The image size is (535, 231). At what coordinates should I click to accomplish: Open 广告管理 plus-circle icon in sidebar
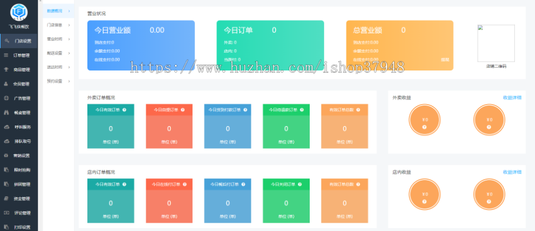click(x=6, y=98)
